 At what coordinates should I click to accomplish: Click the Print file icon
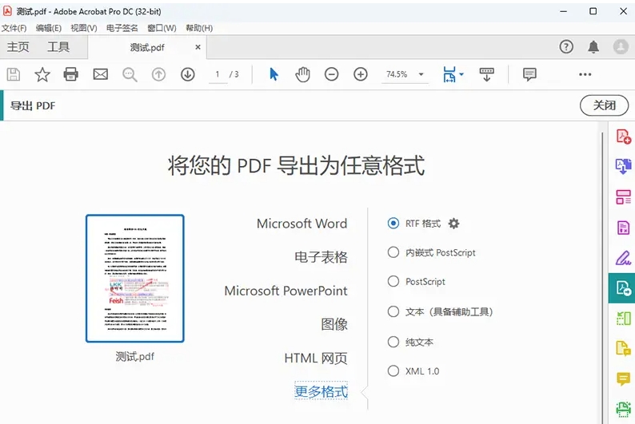point(71,74)
